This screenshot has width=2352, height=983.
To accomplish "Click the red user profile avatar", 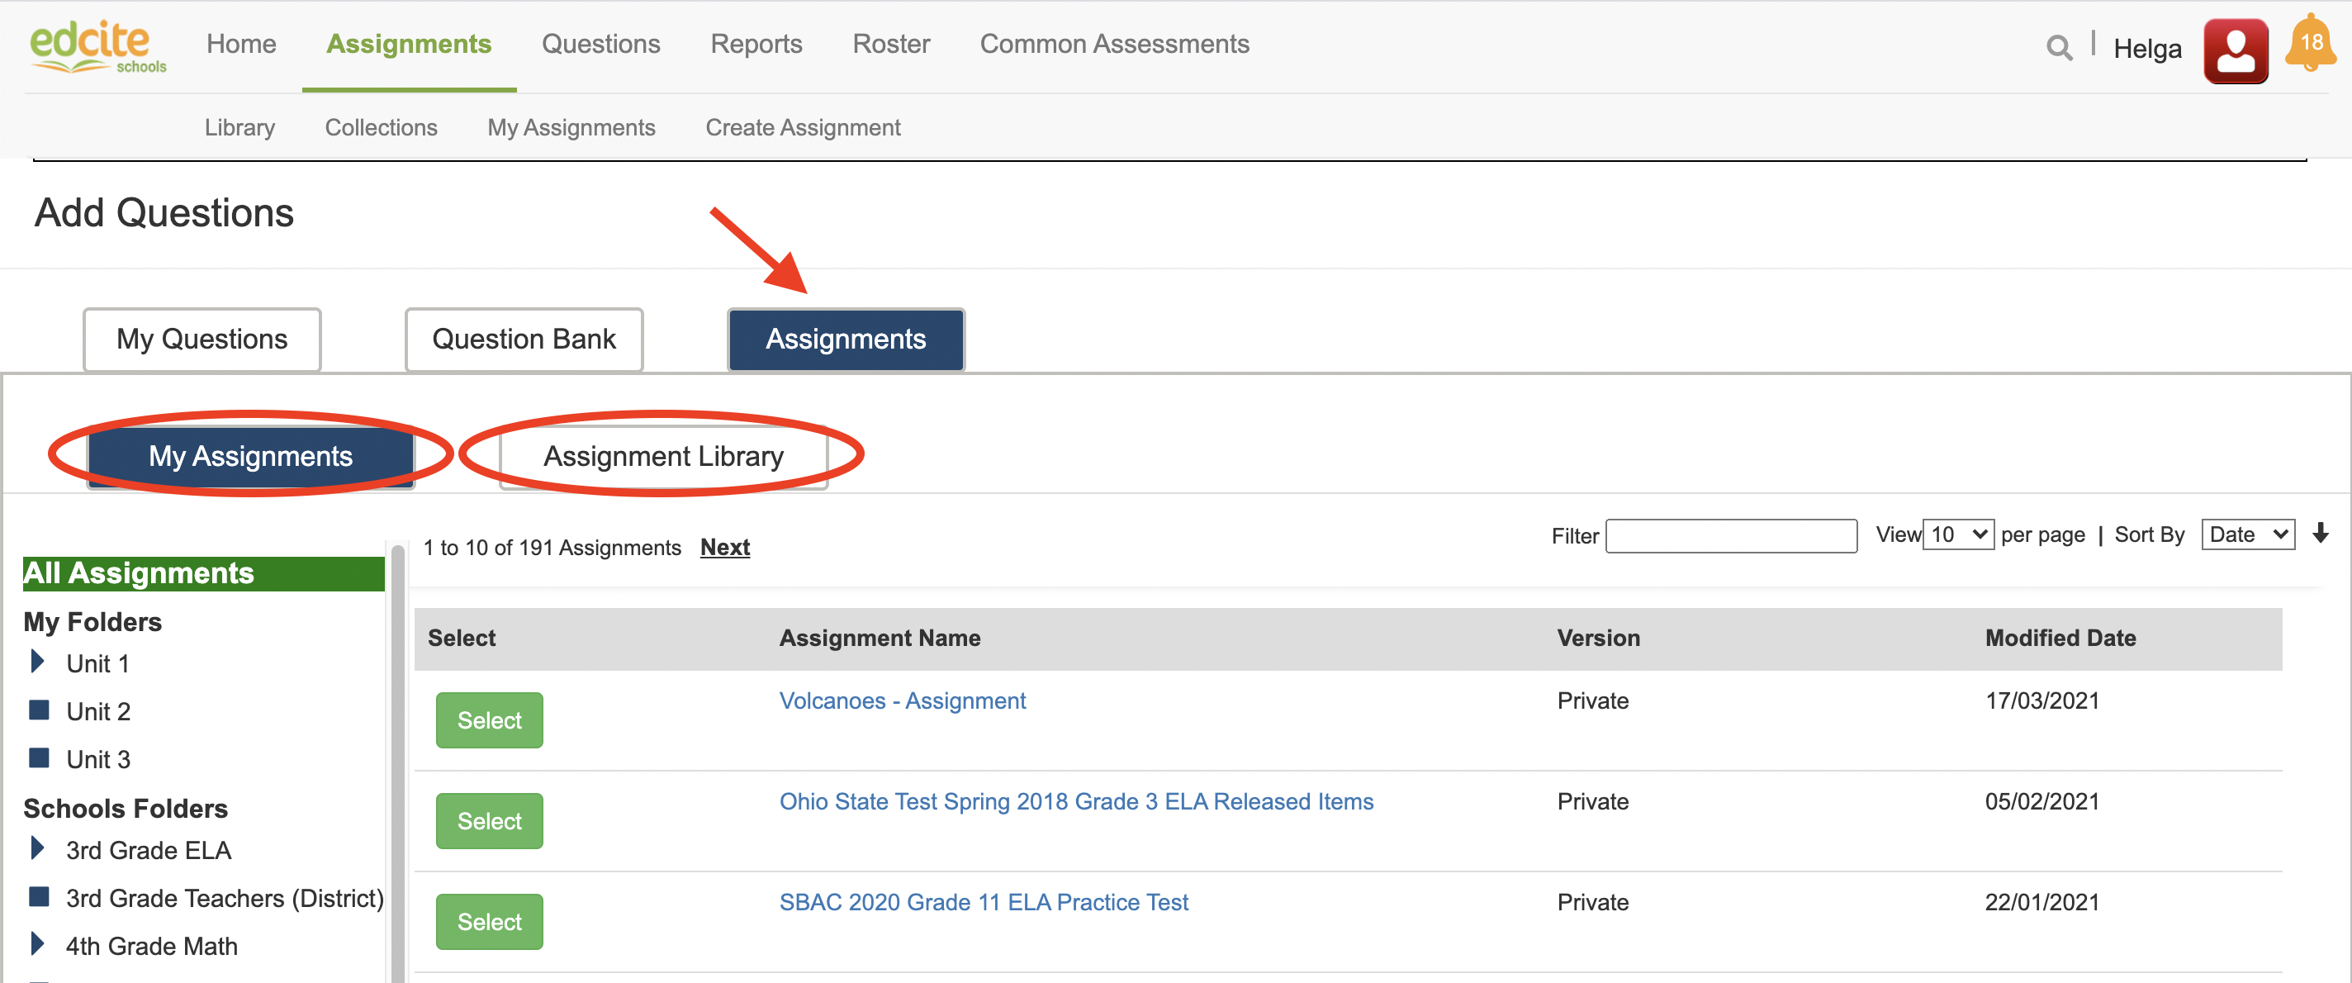I will pyautogui.click(x=2235, y=50).
